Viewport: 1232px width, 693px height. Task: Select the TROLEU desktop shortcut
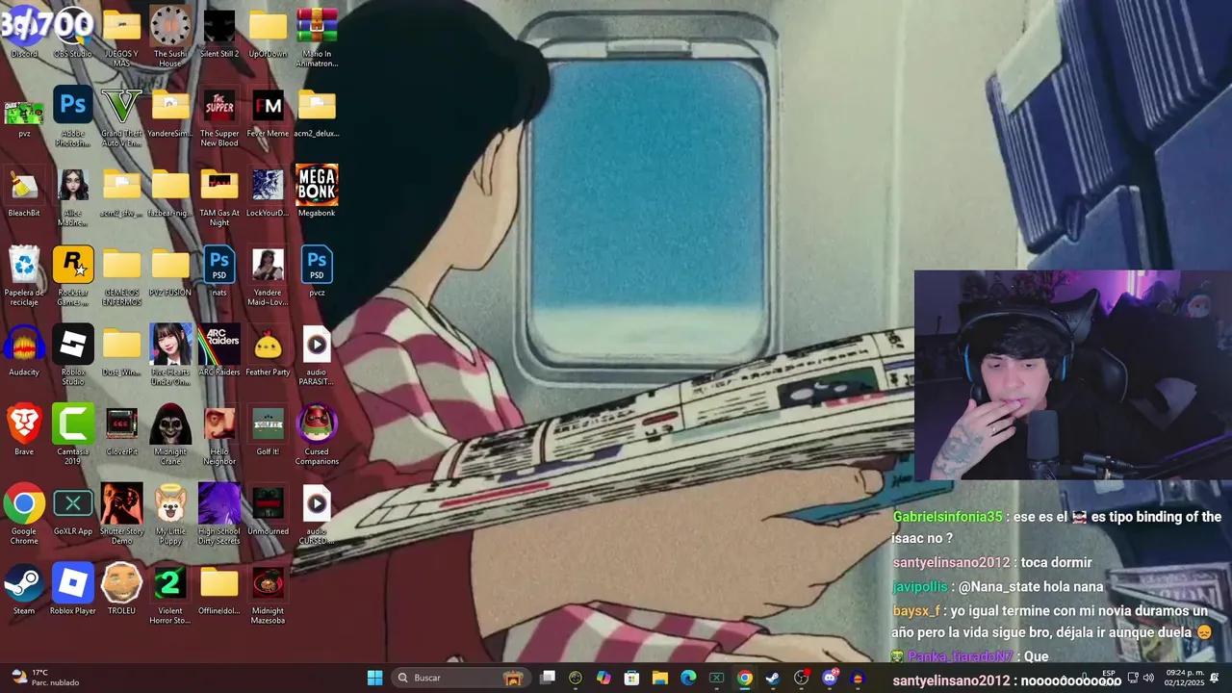point(121,590)
